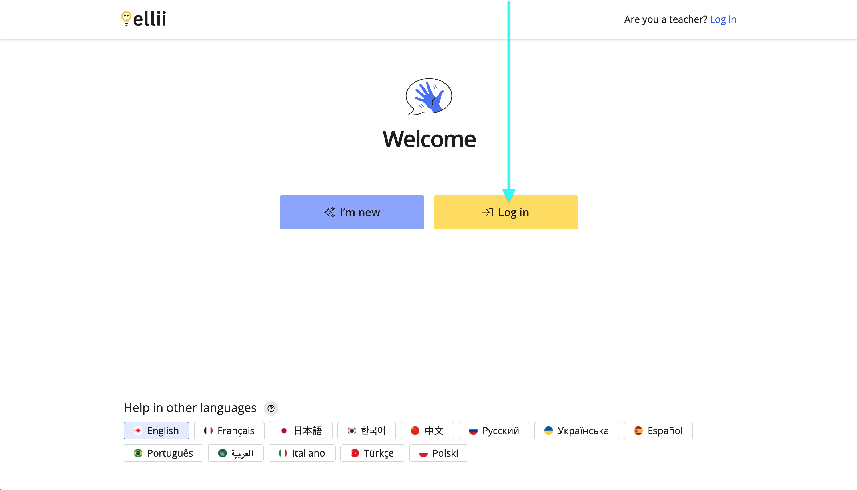Click the Ukraine flag icon
The image size is (857, 490).
[548, 431]
